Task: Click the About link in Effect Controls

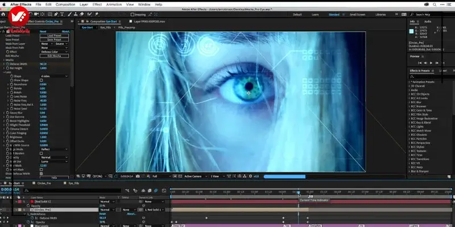Action: point(65,31)
